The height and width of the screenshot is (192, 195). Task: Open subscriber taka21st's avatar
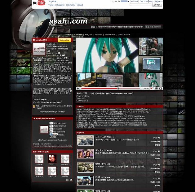pos(52,171)
